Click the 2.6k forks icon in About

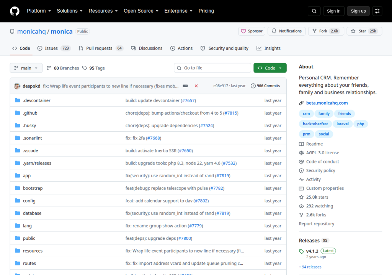pos(301,215)
